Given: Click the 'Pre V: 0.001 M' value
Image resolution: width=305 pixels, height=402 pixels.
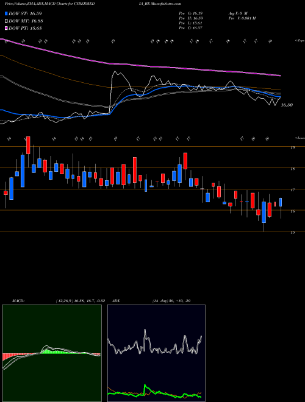Looking at the screenshot, I should click(242, 18).
